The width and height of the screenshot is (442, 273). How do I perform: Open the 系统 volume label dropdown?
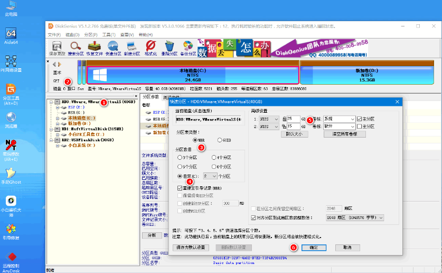click(352, 119)
